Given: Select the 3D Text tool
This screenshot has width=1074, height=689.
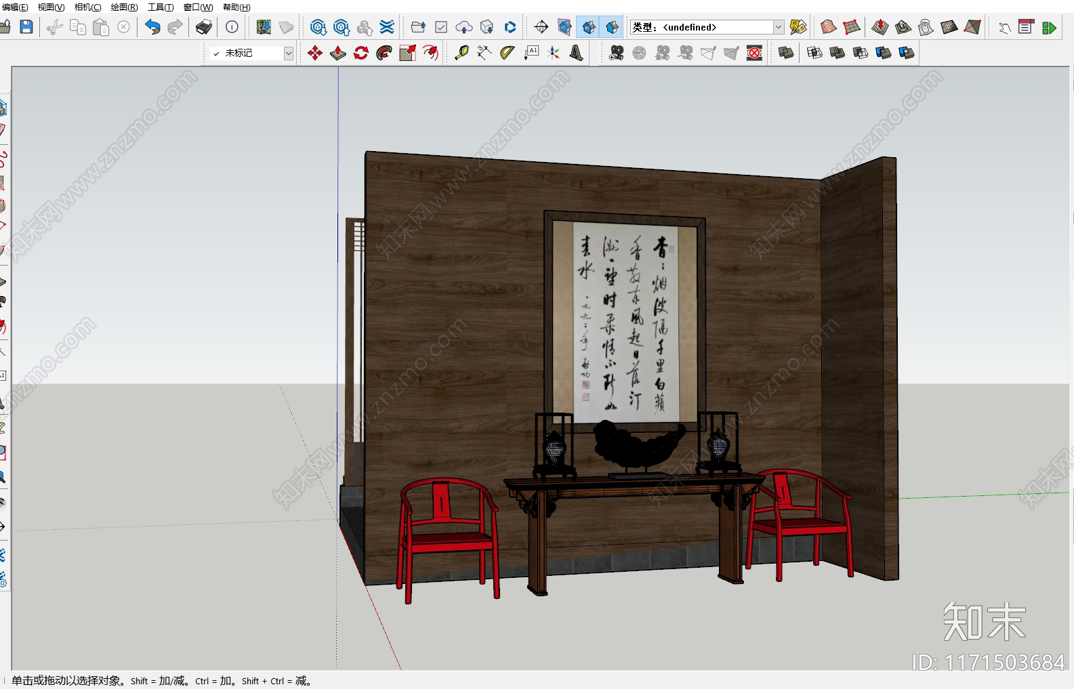Looking at the screenshot, I should point(577,53).
